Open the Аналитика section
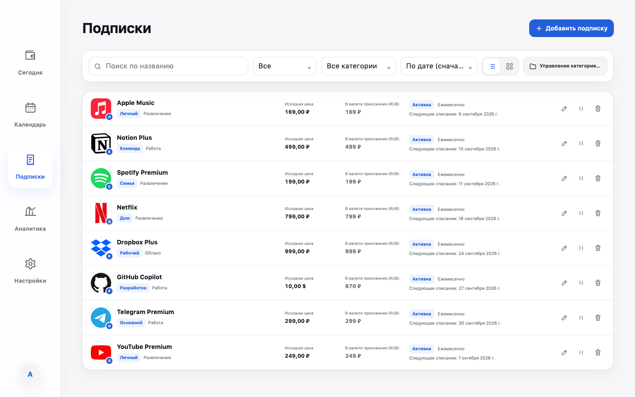This screenshot has height=397, width=635. pyautogui.click(x=30, y=218)
